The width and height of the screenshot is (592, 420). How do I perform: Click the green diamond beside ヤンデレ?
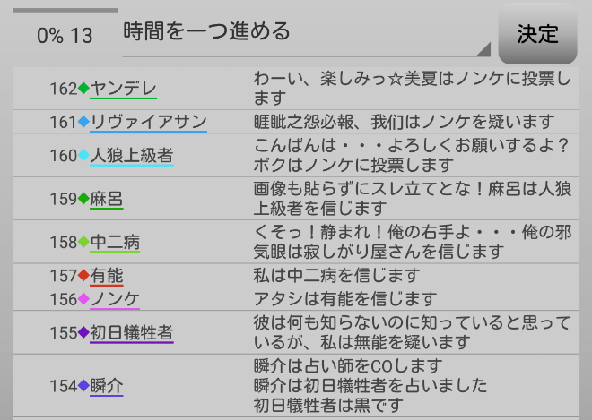[x=83, y=89]
